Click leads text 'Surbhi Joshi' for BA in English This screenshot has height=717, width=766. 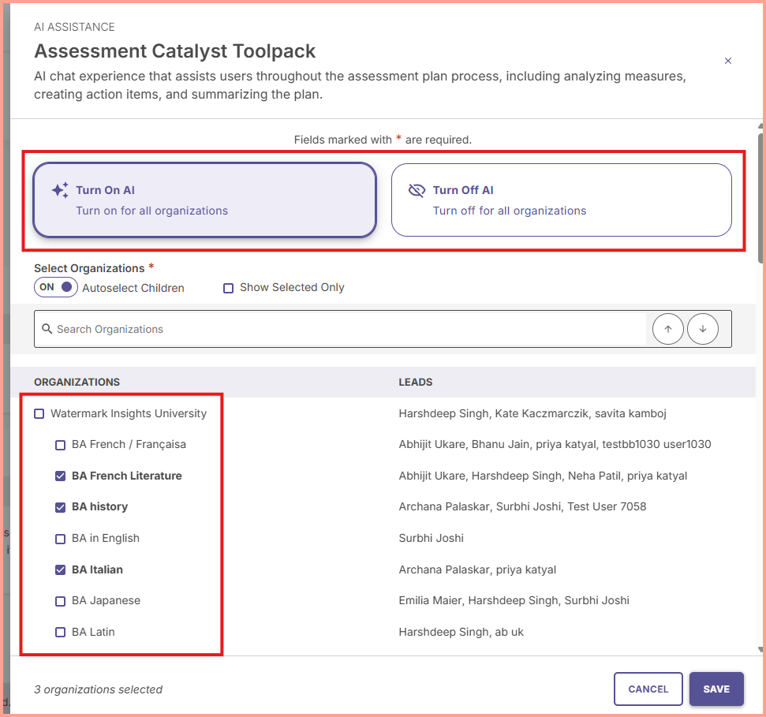(x=431, y=538)
